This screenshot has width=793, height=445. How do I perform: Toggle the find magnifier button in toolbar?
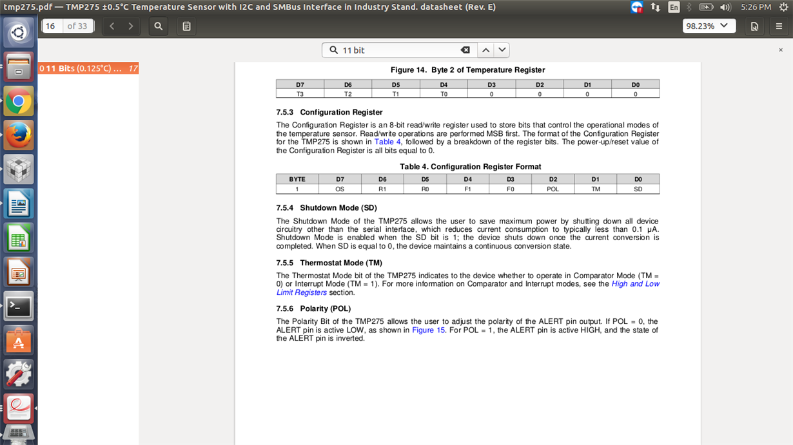click(x=158, y=26)
